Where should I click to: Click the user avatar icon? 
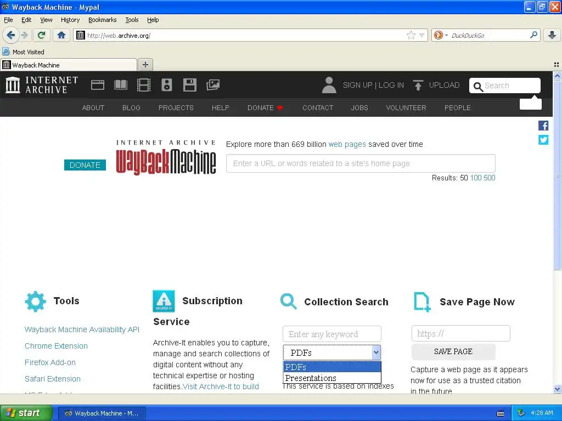tap(329, 85)
